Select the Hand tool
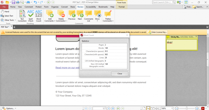The image size is (209, 110). (5, 11)
